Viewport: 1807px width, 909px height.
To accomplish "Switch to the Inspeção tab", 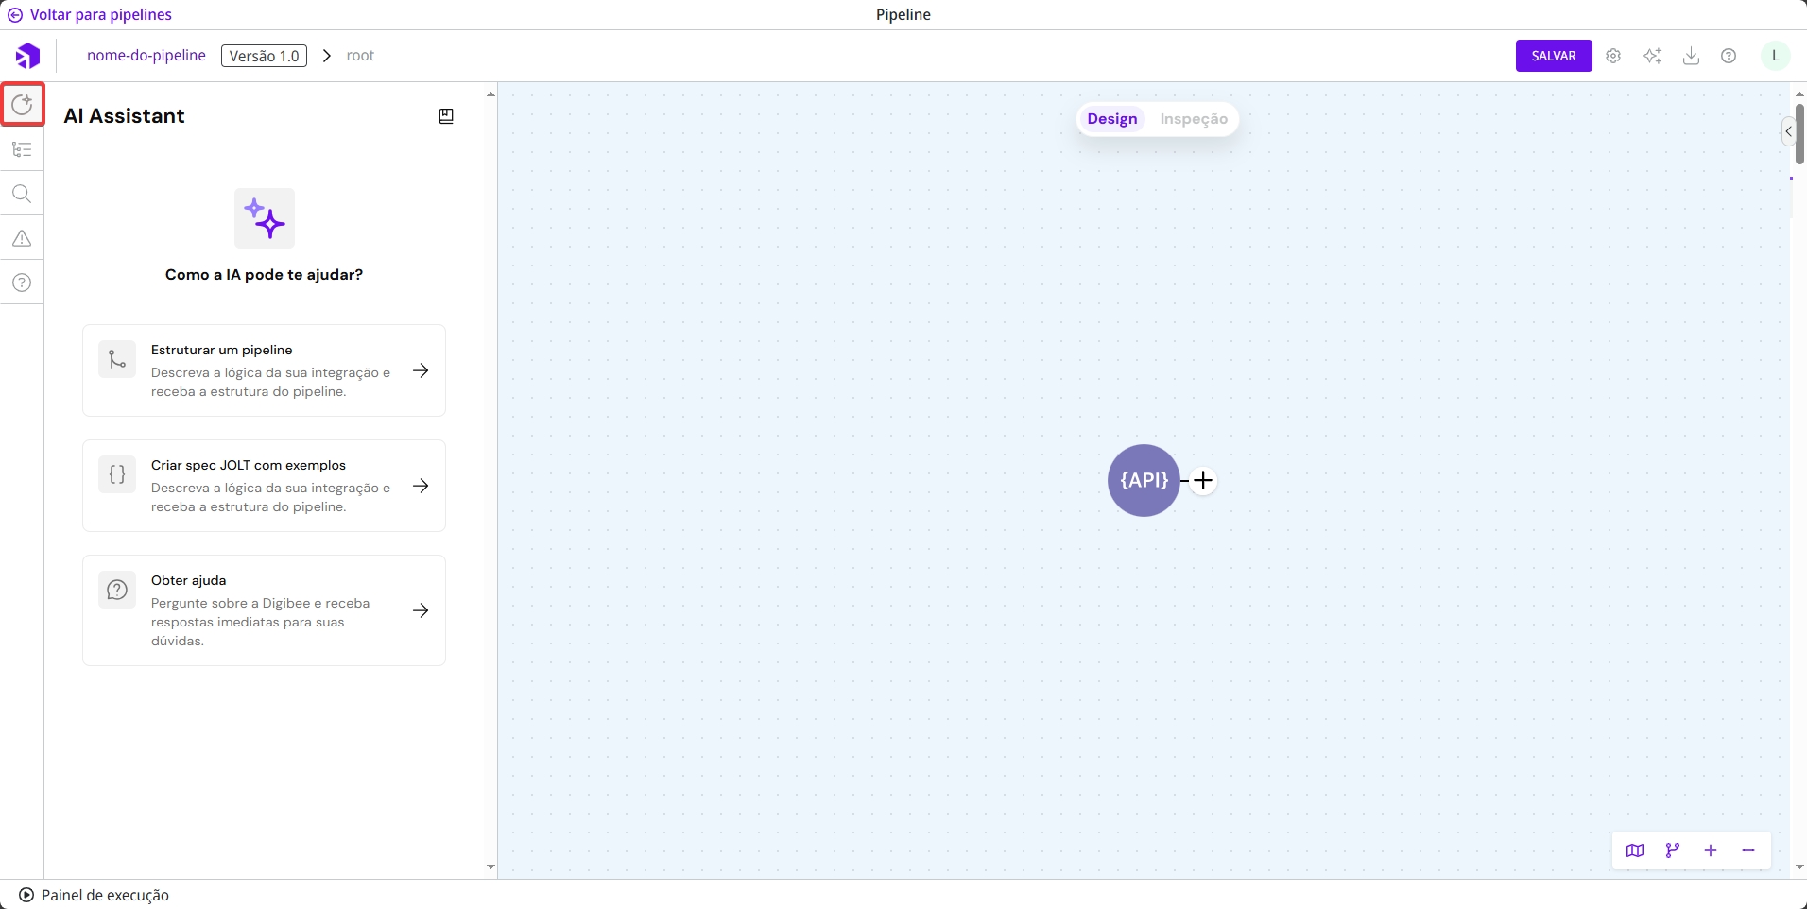I will (x=1194, y=119).
